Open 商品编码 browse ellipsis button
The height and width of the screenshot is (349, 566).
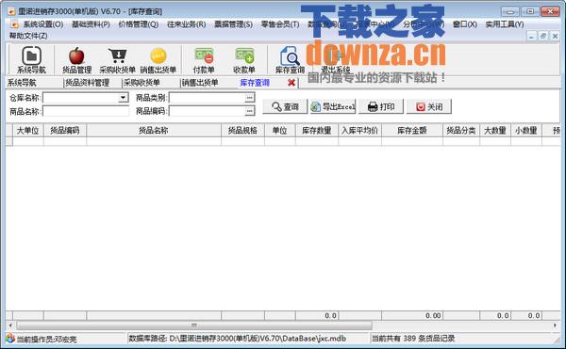click(x=249, y=111)
